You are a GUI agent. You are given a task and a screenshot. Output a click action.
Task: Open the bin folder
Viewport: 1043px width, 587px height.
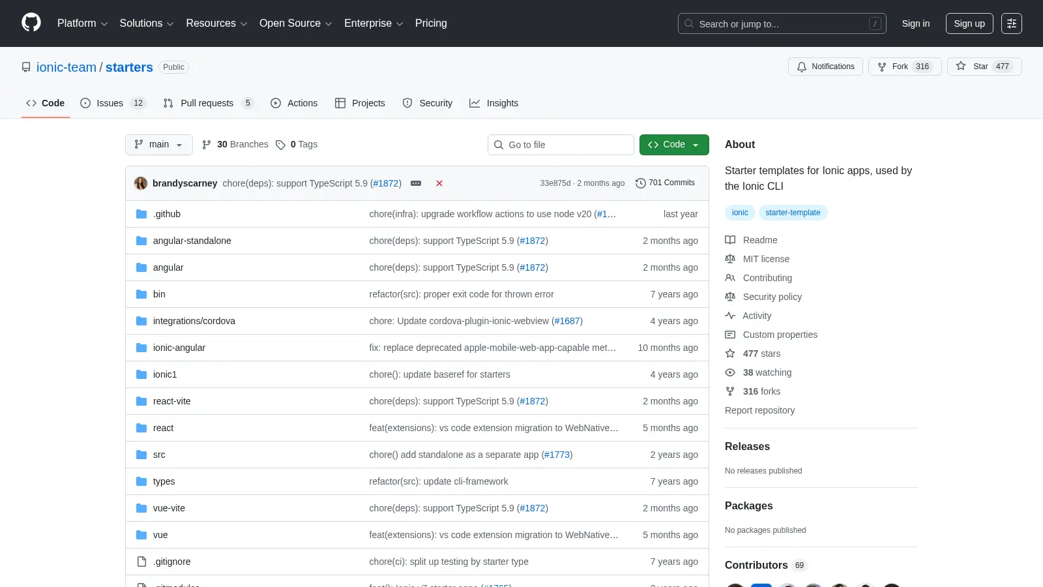point(159,294)
